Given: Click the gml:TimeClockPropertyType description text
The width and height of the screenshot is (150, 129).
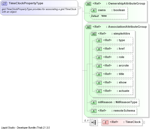Looking at the screenshot, I should [x=39, y=11].
